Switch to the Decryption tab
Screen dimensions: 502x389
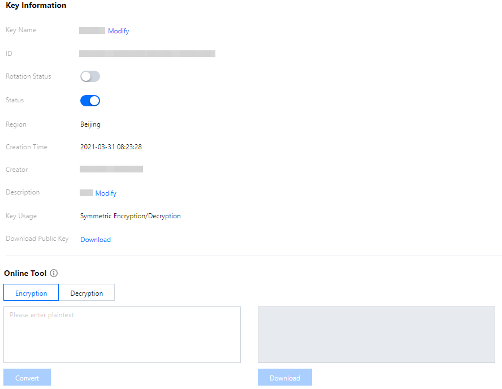coord(86,292)
